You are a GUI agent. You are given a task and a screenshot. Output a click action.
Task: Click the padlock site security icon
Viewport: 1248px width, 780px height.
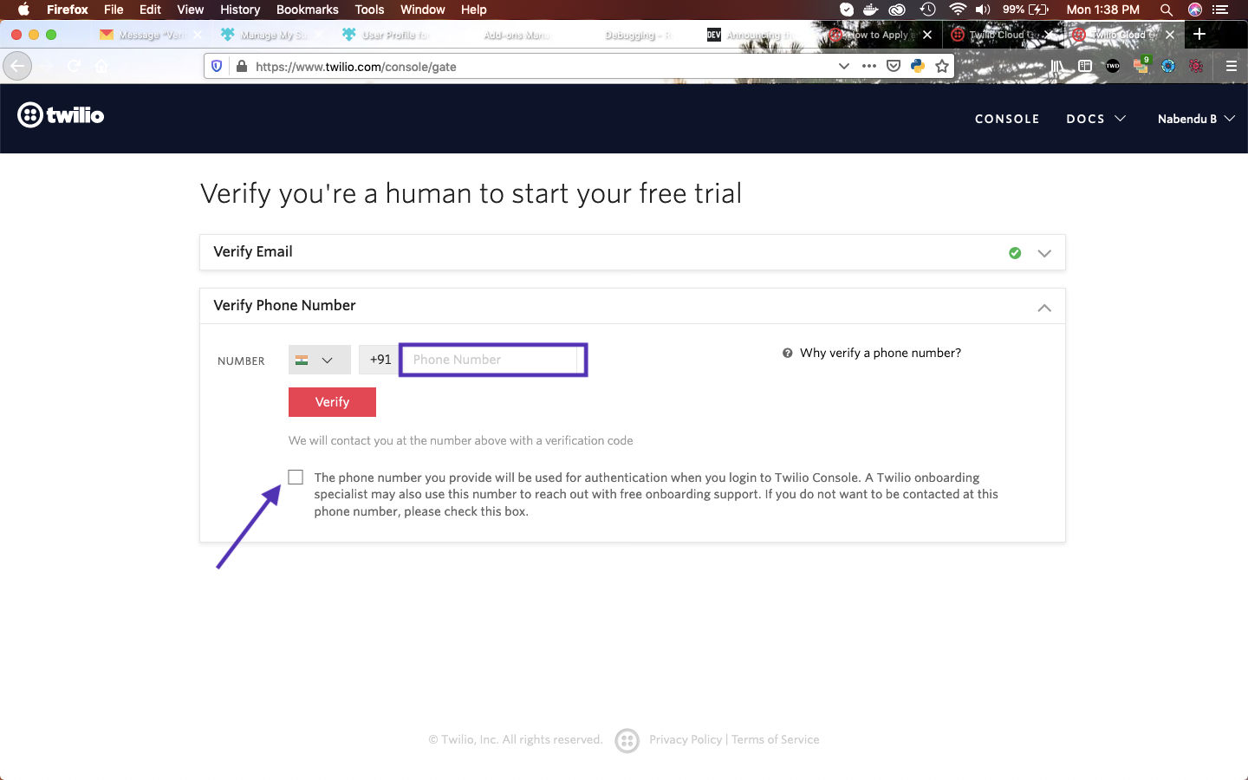click(241, 66)
